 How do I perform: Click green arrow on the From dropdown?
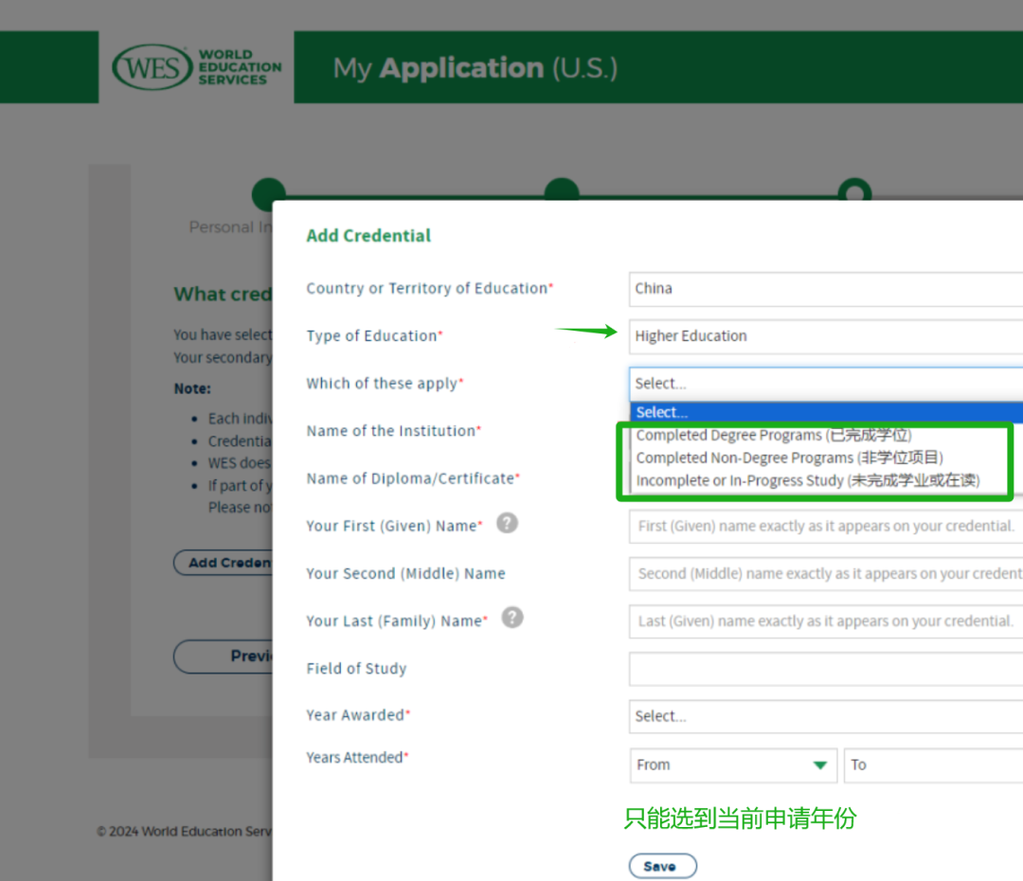[820, 765]
